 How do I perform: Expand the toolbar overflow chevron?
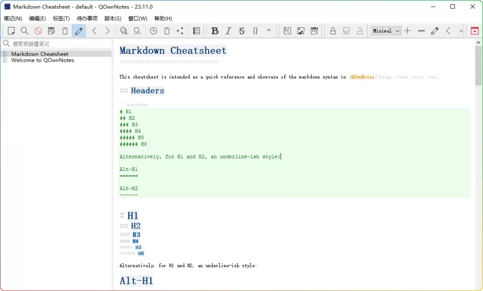point(461,31)
